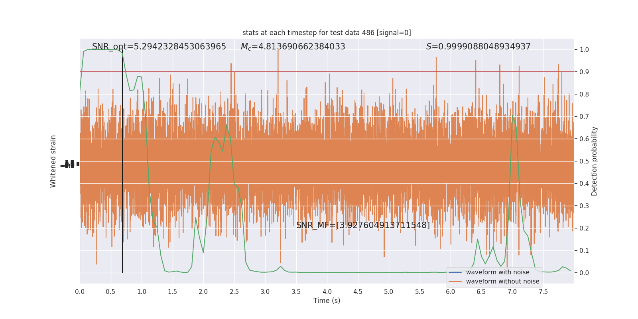Click the 'waveform with noise' legend entry
The height and width of the screenshot is (319, 638).
(498, 272)
